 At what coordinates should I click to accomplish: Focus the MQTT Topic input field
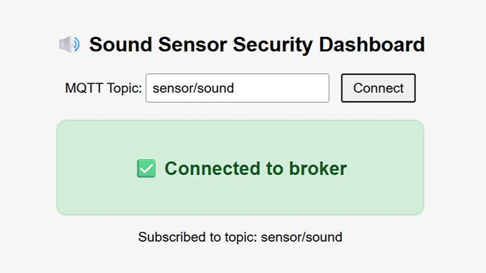237,88
